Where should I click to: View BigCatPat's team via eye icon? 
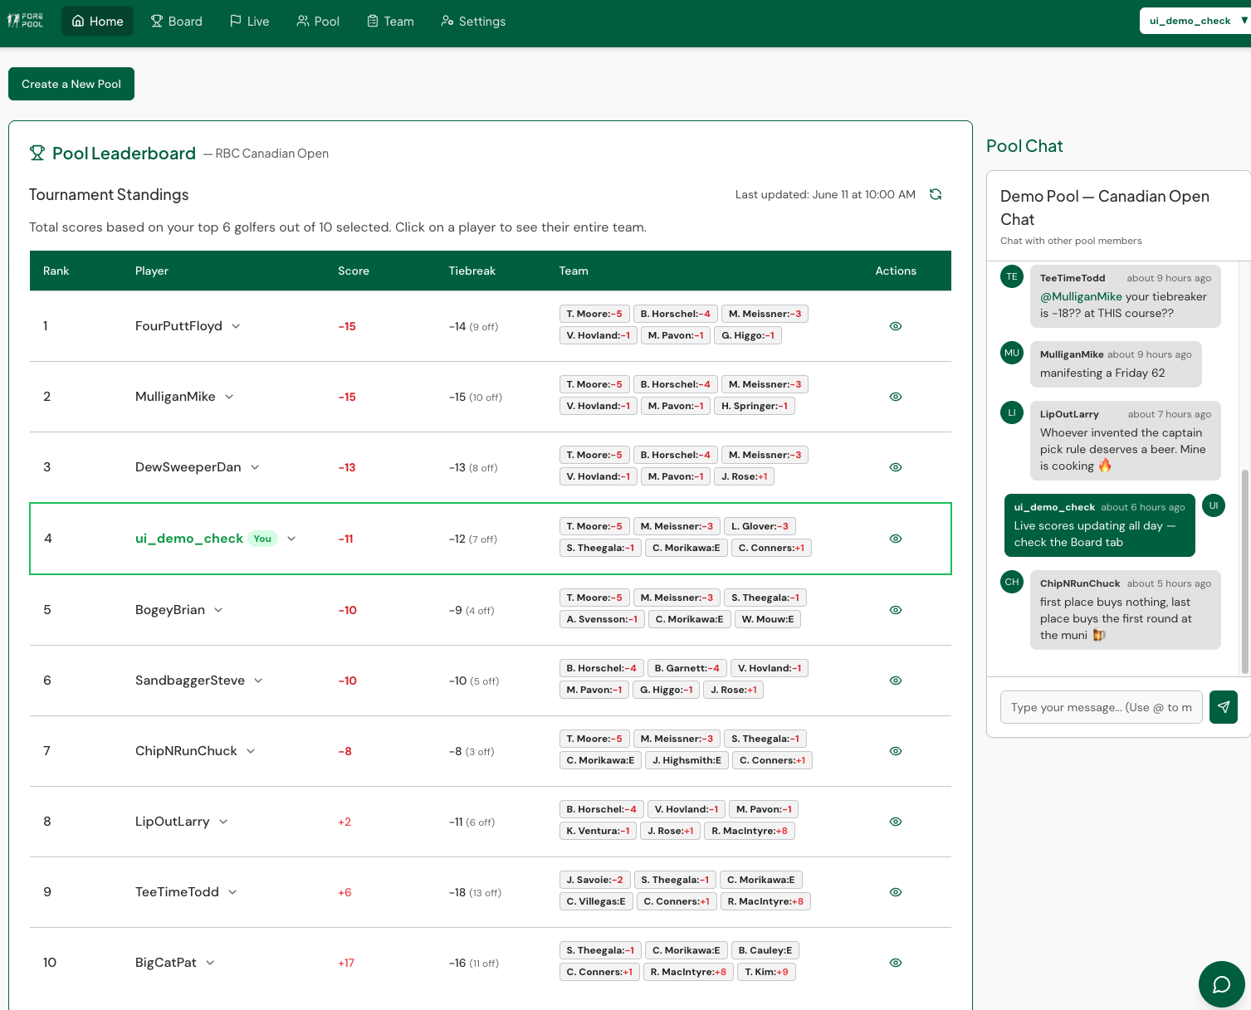(896, 963)
